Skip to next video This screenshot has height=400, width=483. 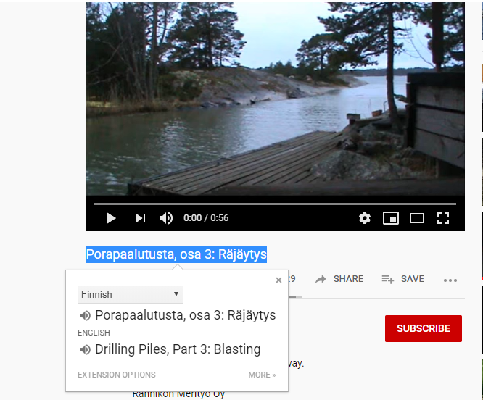(141, 218)
